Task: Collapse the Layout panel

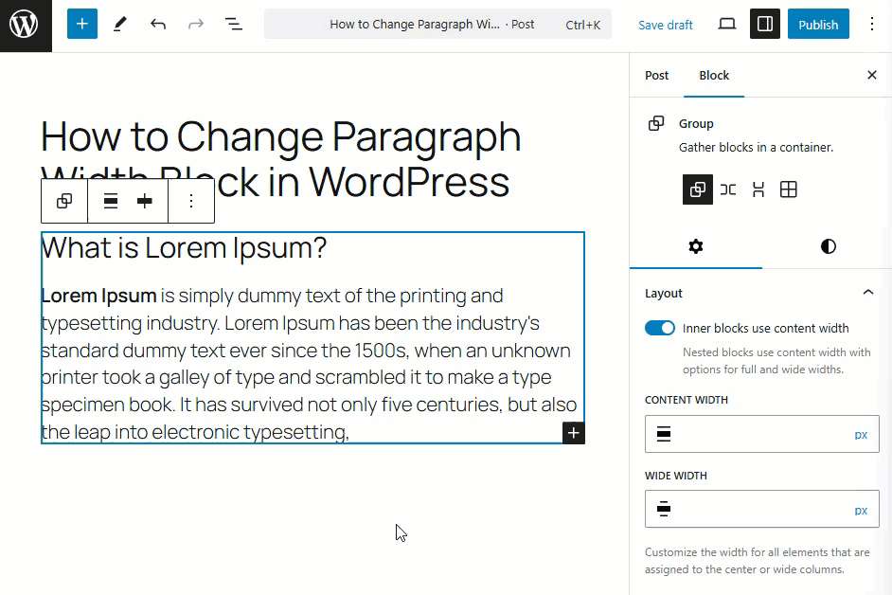Action: (x=867, y=293)
